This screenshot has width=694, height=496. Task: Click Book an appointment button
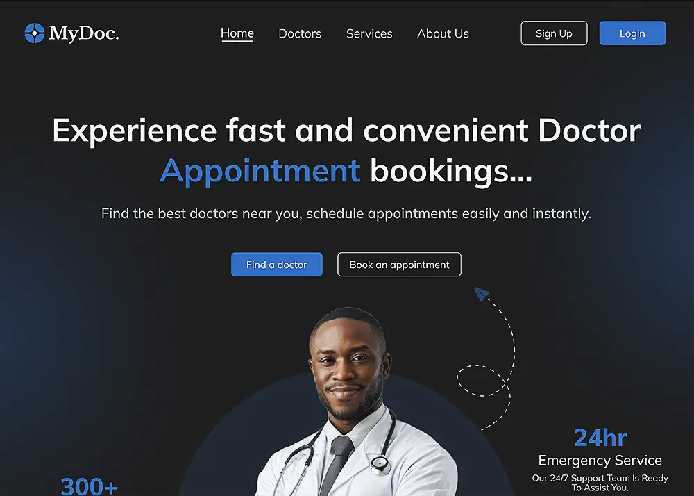tap(399, 265)
